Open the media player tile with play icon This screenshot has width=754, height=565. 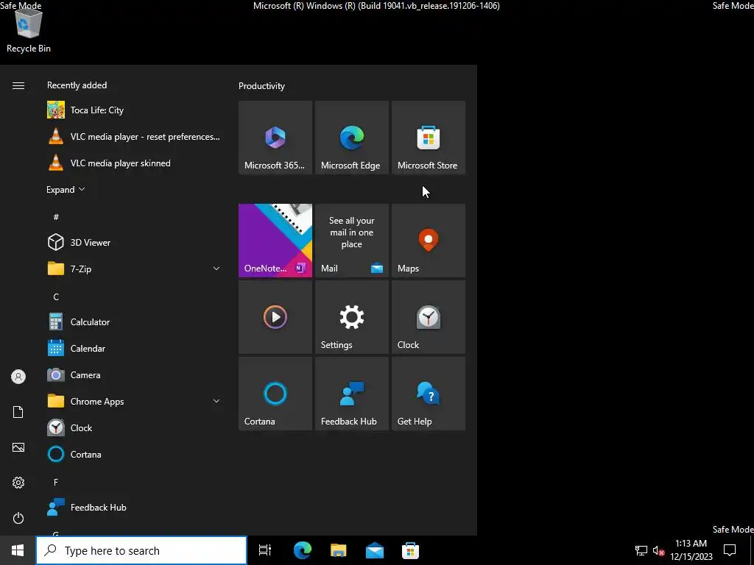pyautogui.click(x=275, y=317)
